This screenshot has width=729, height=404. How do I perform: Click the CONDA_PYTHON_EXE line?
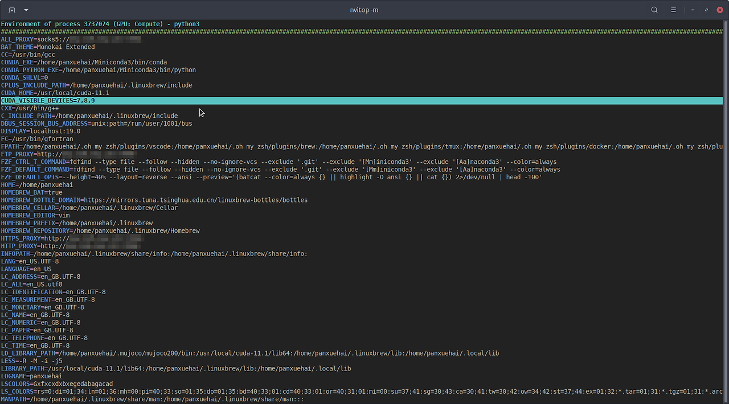(x=98, y=70)
